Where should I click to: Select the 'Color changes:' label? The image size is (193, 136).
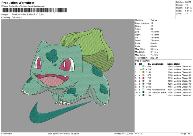tap(142, 23)
